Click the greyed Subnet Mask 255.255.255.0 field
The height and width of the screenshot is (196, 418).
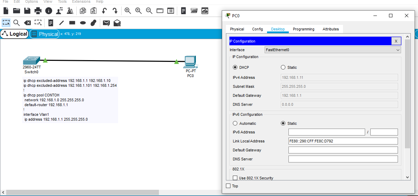click(x=339, y=86)
